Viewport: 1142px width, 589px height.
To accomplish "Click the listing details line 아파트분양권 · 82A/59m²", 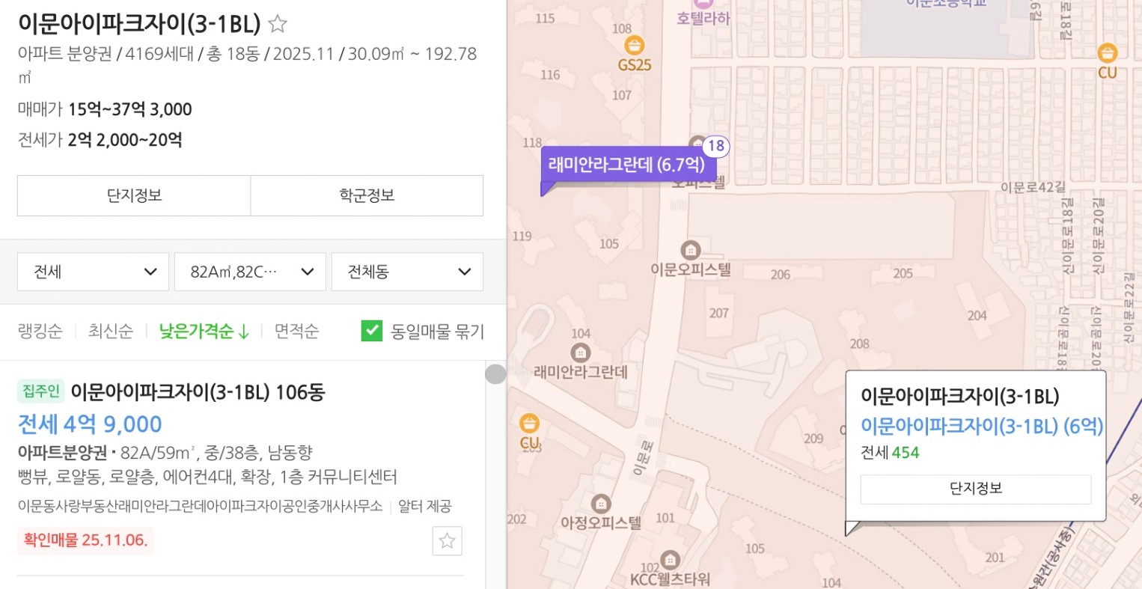I will (165, 453).
